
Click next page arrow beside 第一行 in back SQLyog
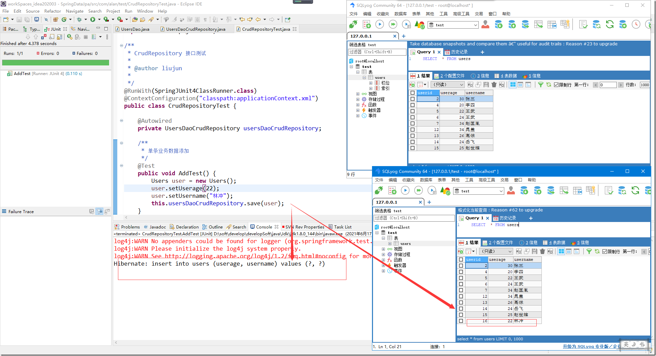click(x=621, y=85)
